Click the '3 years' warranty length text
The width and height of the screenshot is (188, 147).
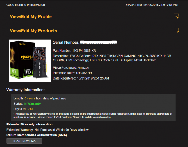click(30, 98)
